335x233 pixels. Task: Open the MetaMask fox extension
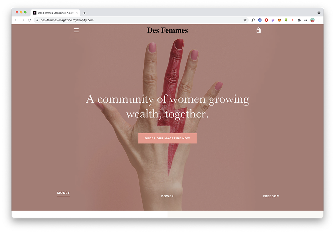(x=279, y=20)
